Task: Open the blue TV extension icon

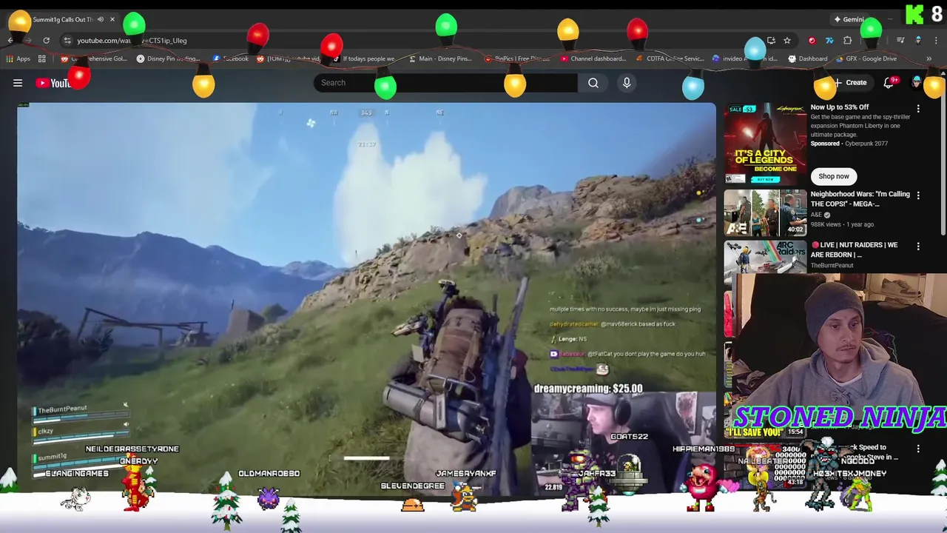Action: click(829, 41)
